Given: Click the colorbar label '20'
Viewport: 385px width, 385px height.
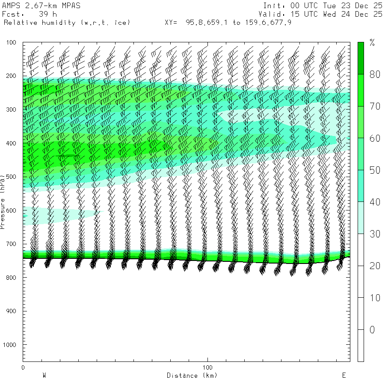Looking at the screenshot, I should pos(375,266).
